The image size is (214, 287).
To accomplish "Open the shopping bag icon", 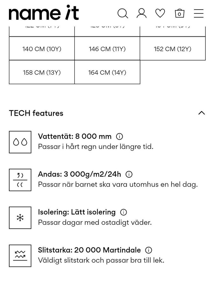I will click(180, 13).
